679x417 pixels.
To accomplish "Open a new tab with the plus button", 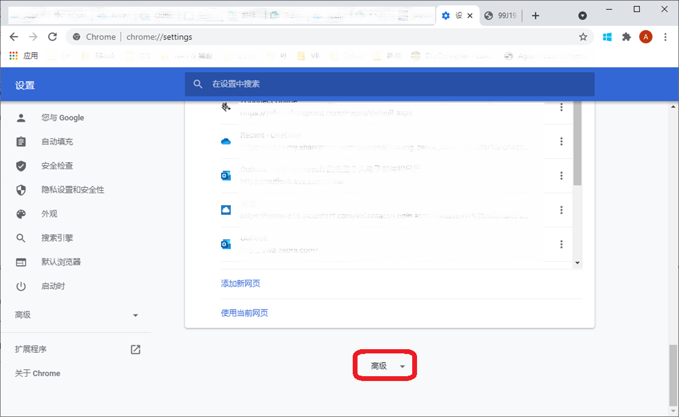I will click(x=535, y=16).
